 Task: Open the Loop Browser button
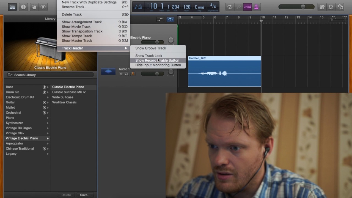click(331, 7)
